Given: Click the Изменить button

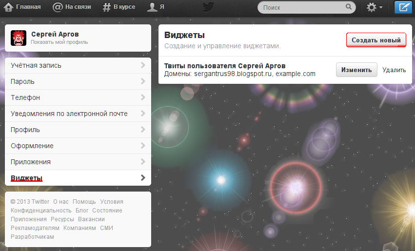Looking at the screenshot, I should coord(356,70).
